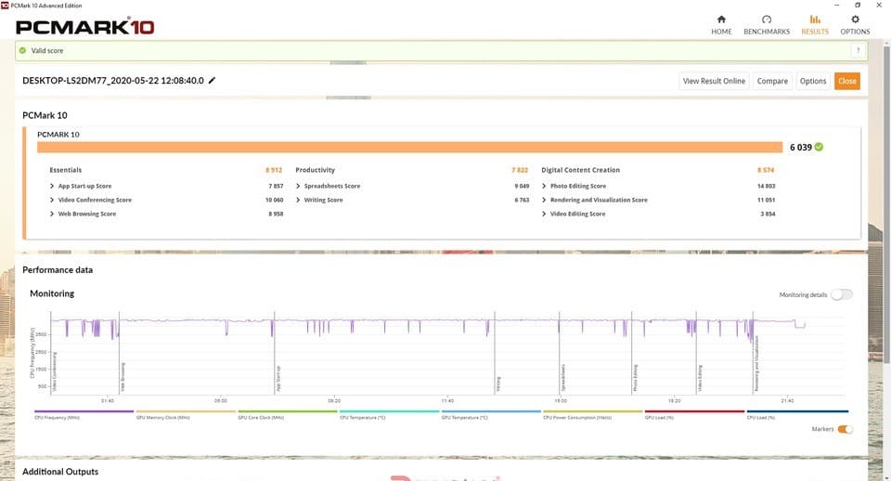Click the Rendering and Visualization chart marker

tap(756, 363)
